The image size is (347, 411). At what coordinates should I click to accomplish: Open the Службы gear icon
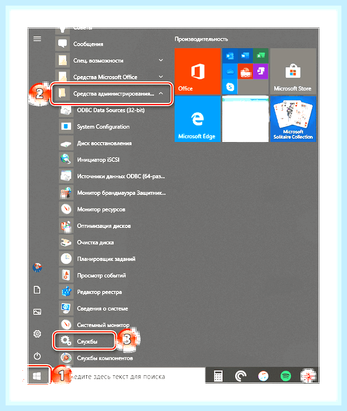point(66,341)
